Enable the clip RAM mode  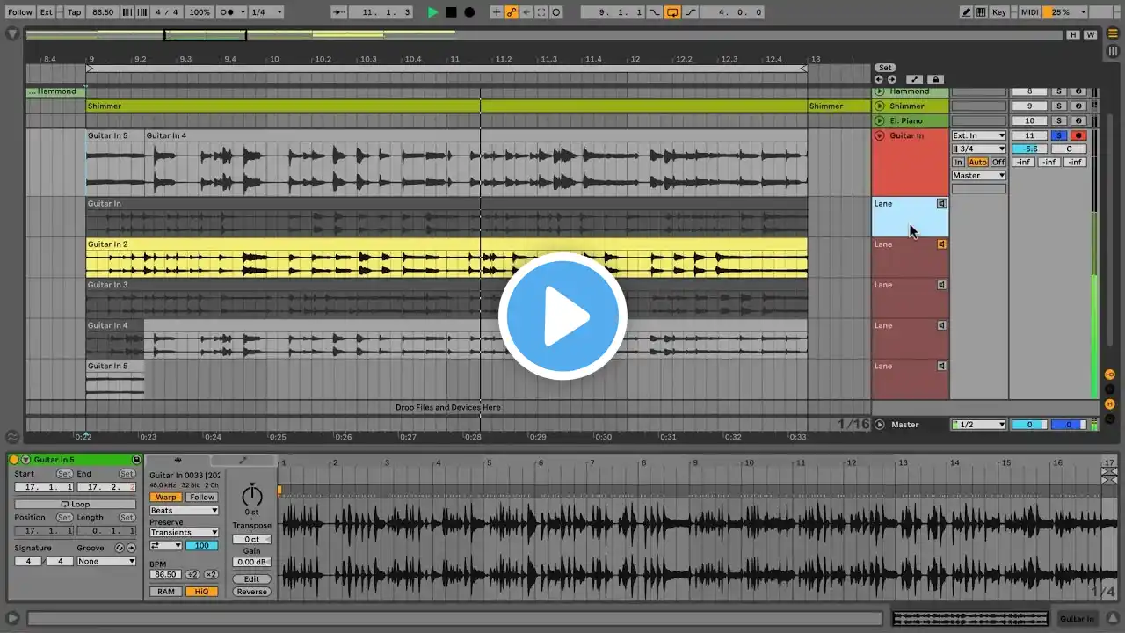pos(165,592)
